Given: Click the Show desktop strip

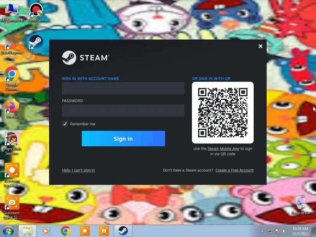Looking at the screenshot, I should pos(314,231).
